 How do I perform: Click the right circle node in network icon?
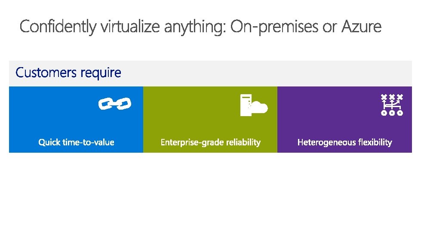click(400, 114)
